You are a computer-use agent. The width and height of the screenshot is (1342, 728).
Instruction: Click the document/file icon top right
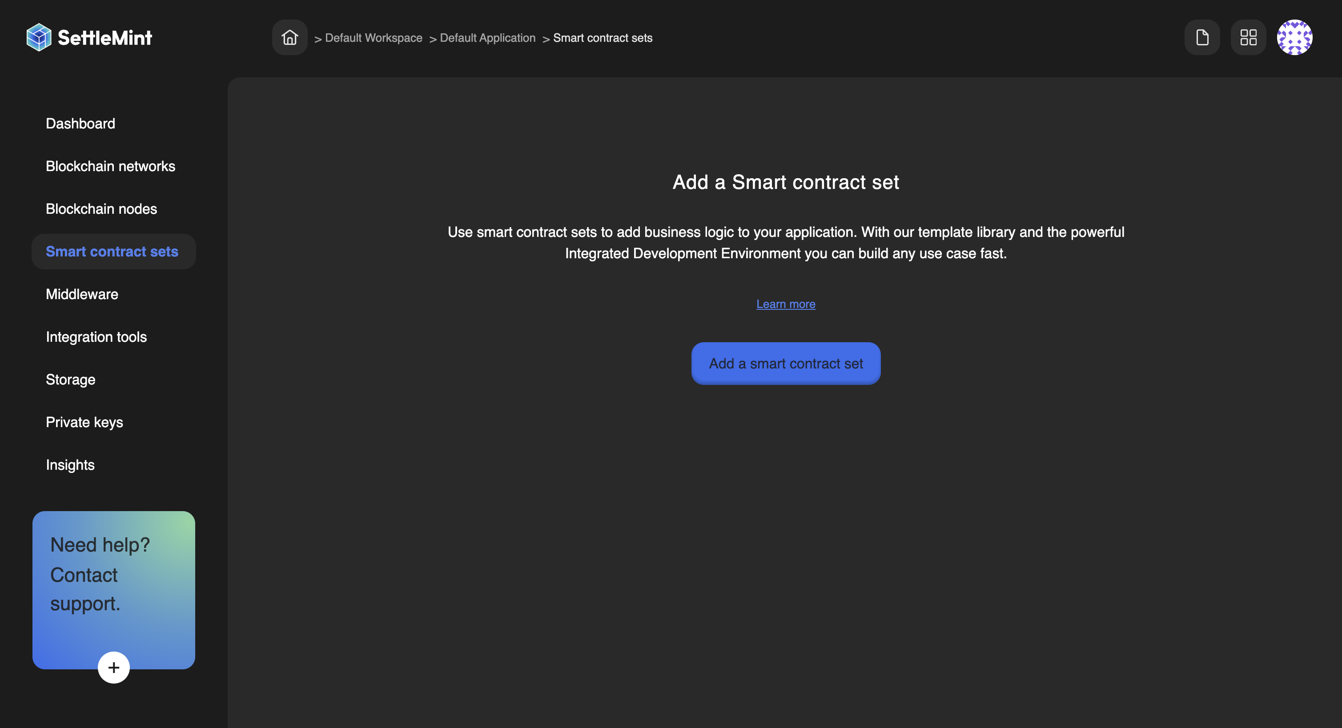click(1202, 38)
